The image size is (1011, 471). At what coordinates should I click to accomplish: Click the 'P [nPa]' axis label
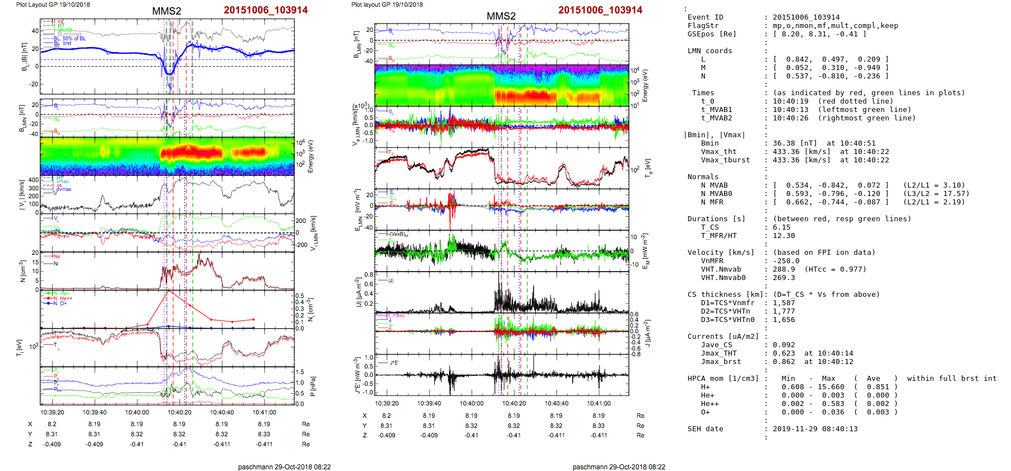click(x=313, y=386)
